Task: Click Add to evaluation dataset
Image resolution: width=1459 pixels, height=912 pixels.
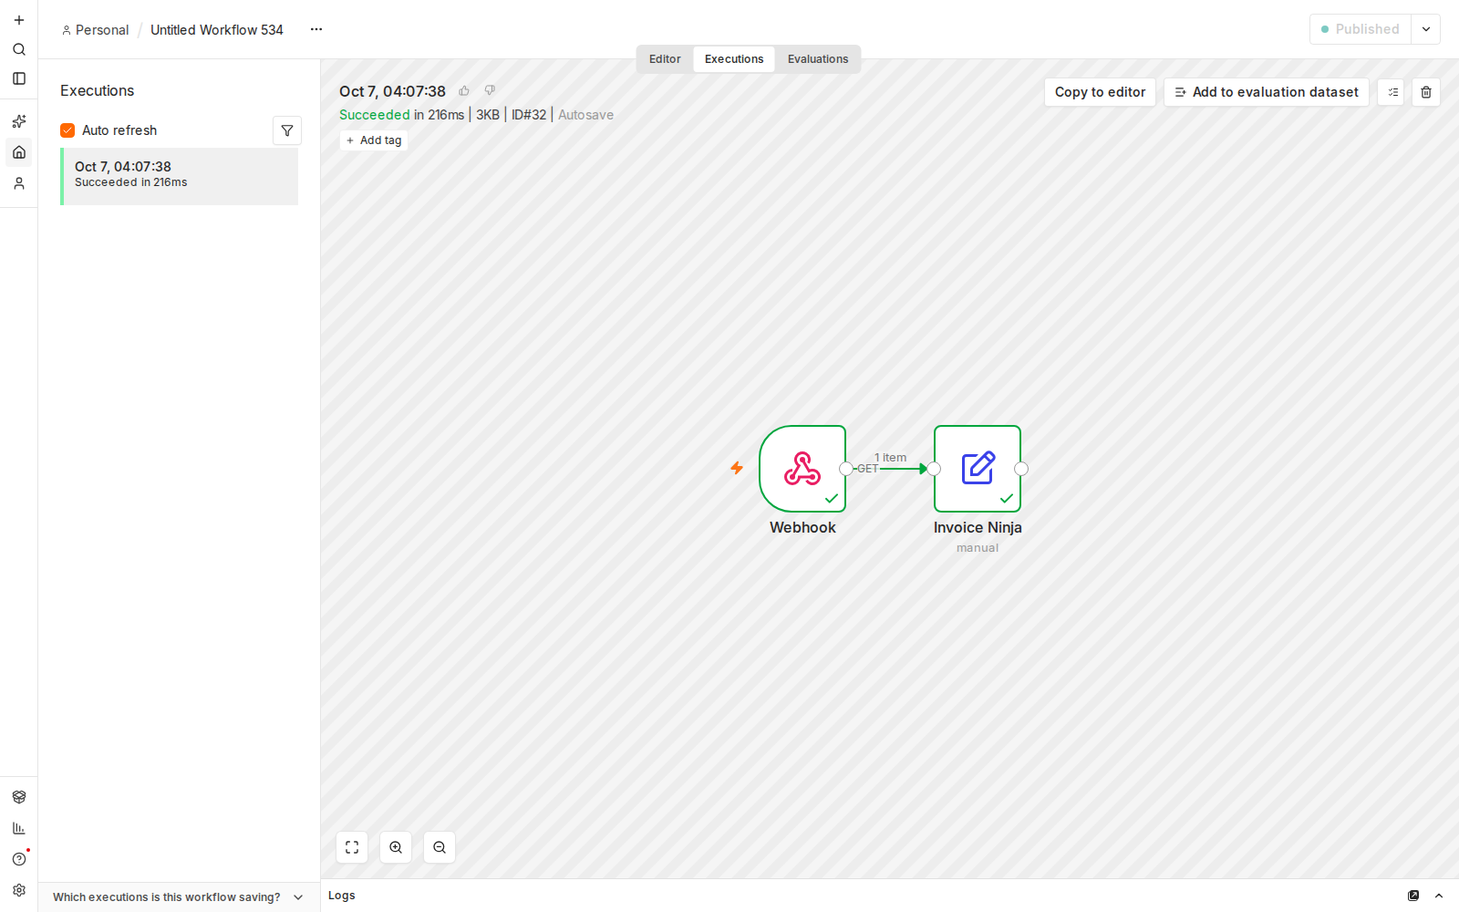Action: (1267, 92)
